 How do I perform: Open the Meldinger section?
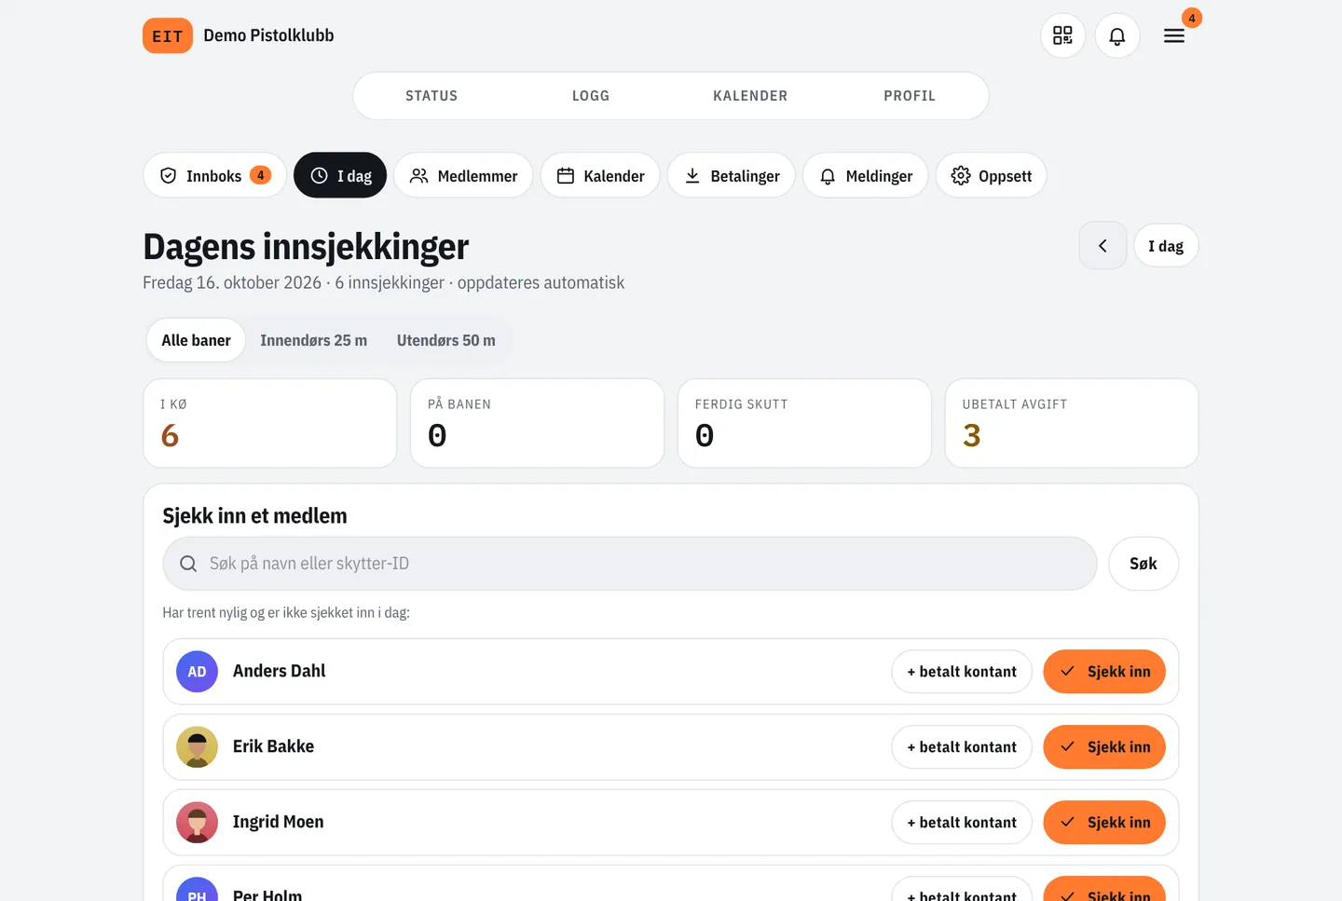point(866,175)
